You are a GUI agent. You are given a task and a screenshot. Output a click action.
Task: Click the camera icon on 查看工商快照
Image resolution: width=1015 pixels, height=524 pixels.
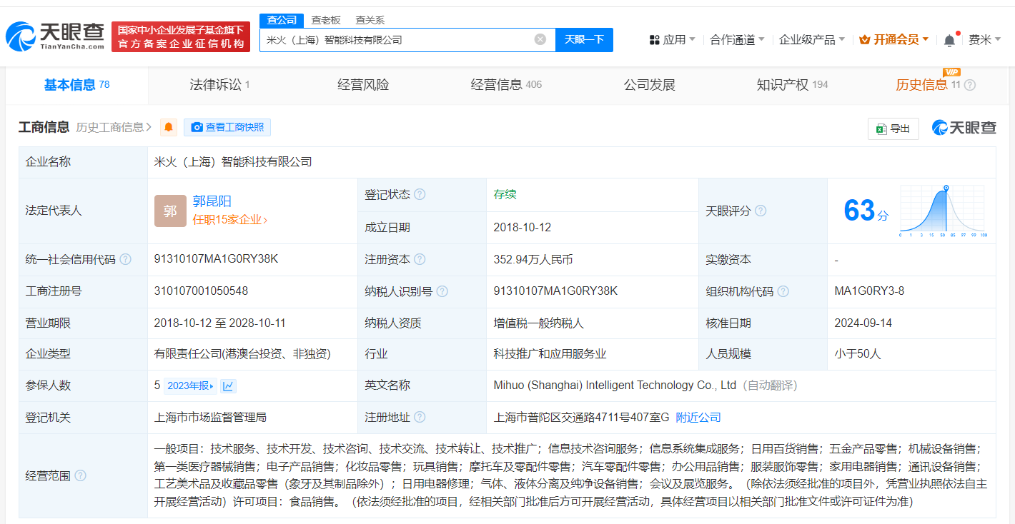click(x=196, y=127)
